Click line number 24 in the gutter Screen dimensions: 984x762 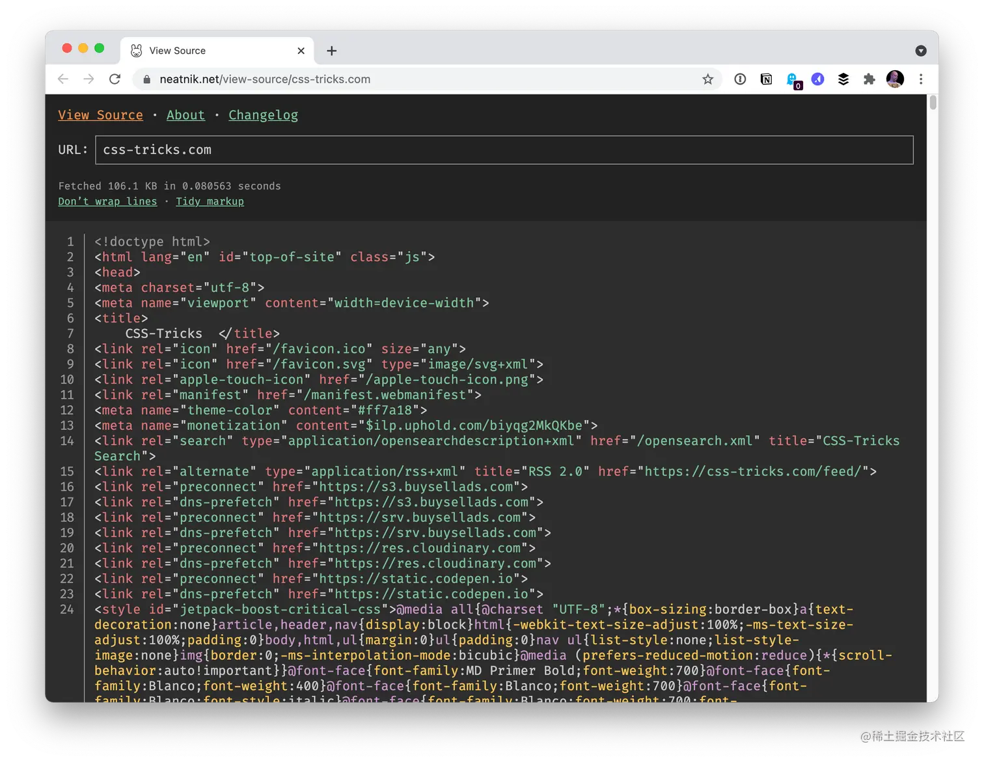[x=67, y=609]
